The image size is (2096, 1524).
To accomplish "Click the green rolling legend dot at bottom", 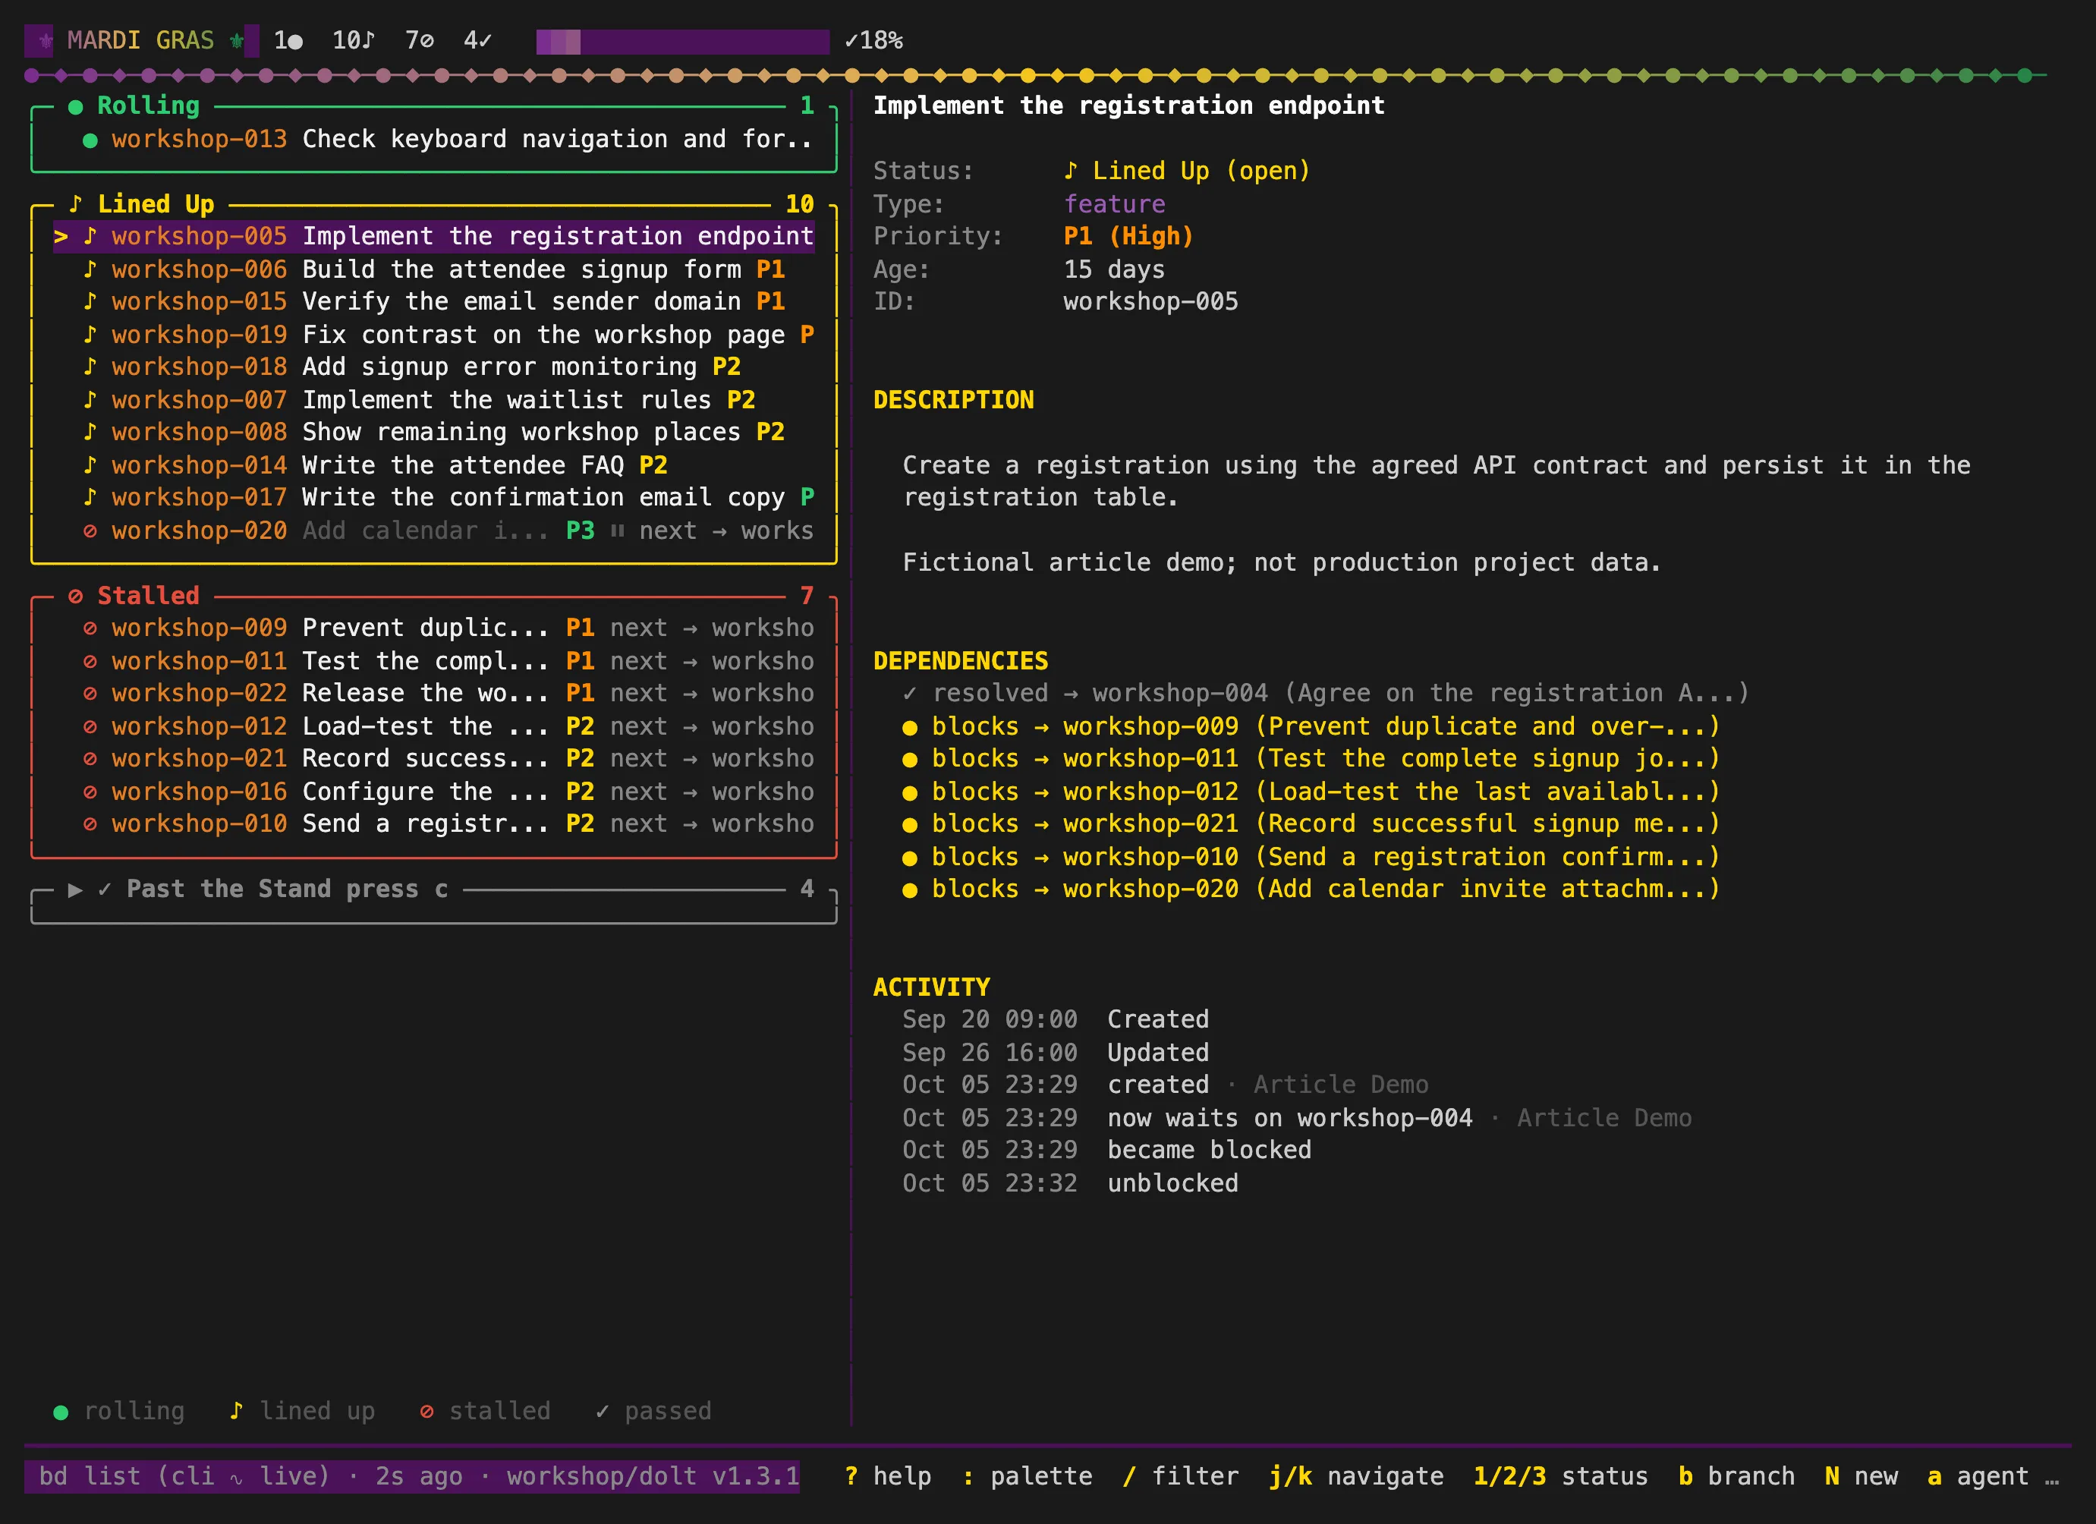I will click(x=61, y=1411).
